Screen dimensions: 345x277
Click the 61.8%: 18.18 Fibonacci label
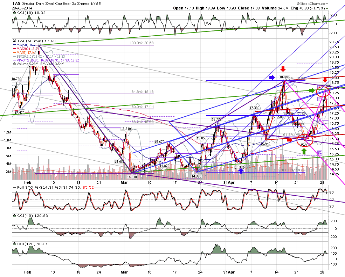(142, 92)
